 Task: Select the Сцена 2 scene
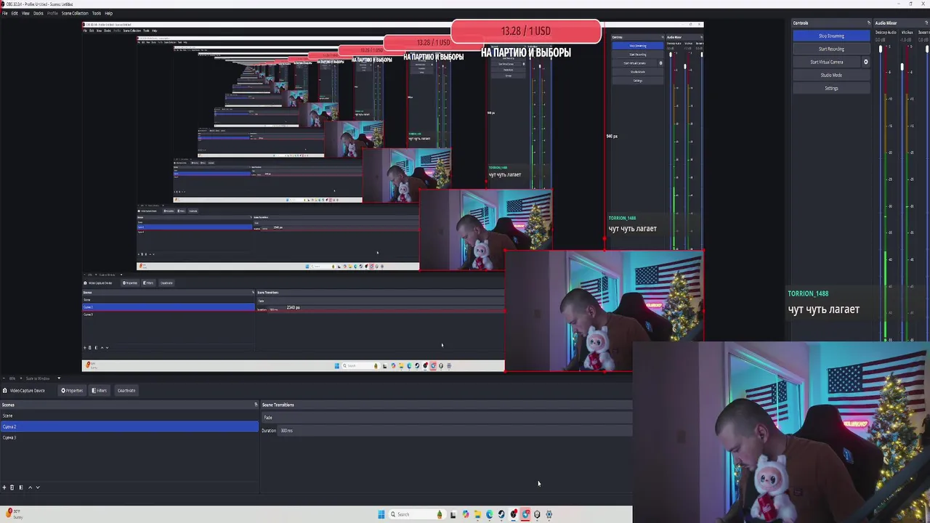(x=129, y=426)
